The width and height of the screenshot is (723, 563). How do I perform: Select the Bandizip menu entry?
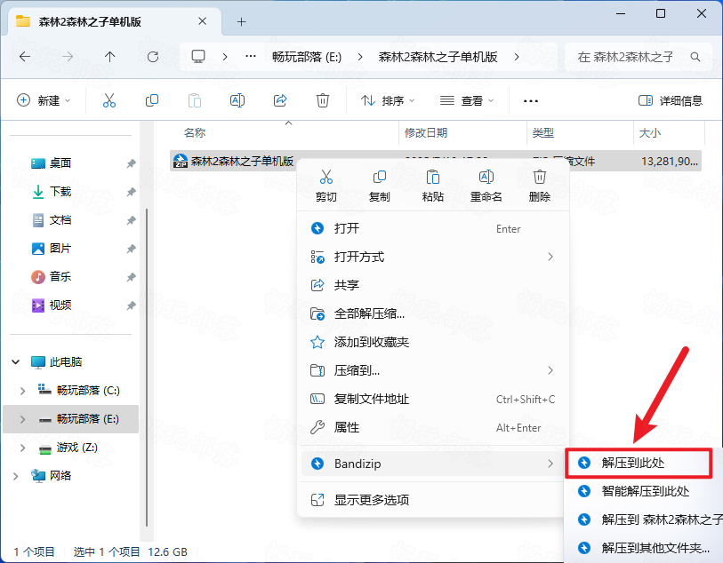tap(433, 464)
